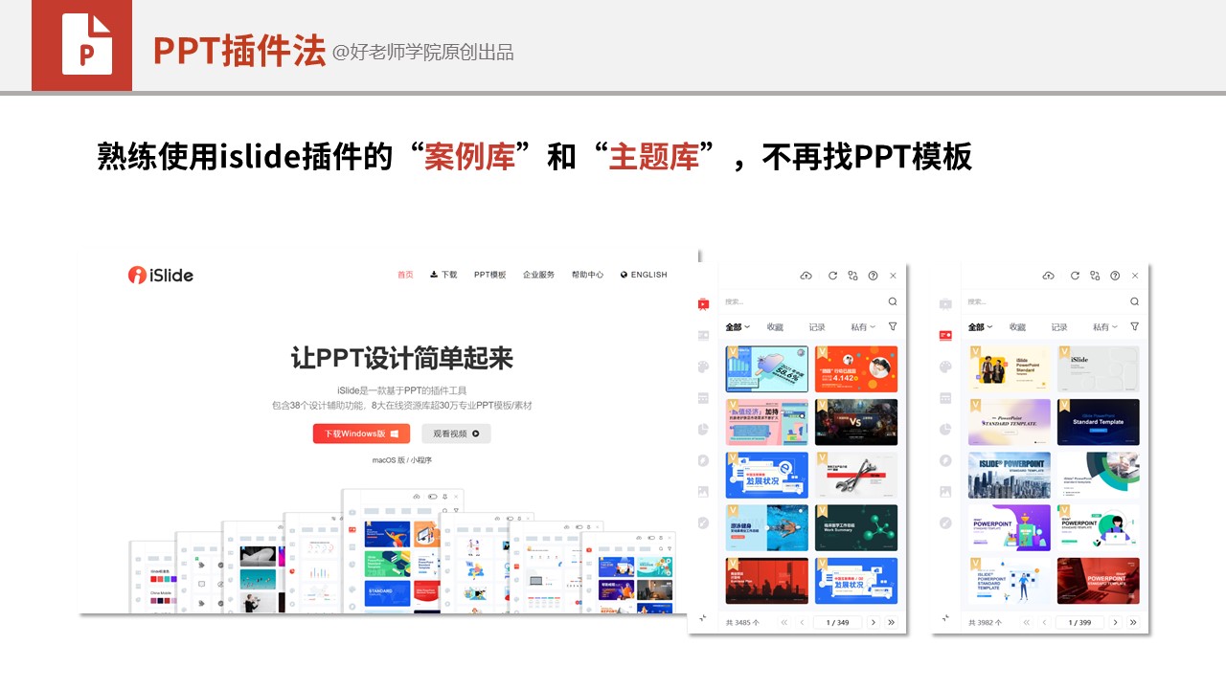Expand the 私有 dropdown in the 3982-item panel
The image size is (1226, 689).
click(x=1105, y=327)
